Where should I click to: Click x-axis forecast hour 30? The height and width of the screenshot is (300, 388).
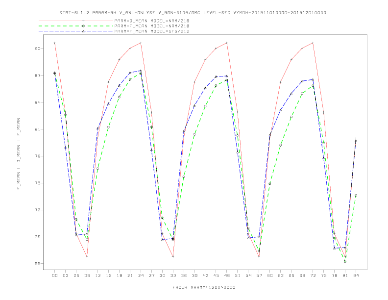(x=162, y=275)
